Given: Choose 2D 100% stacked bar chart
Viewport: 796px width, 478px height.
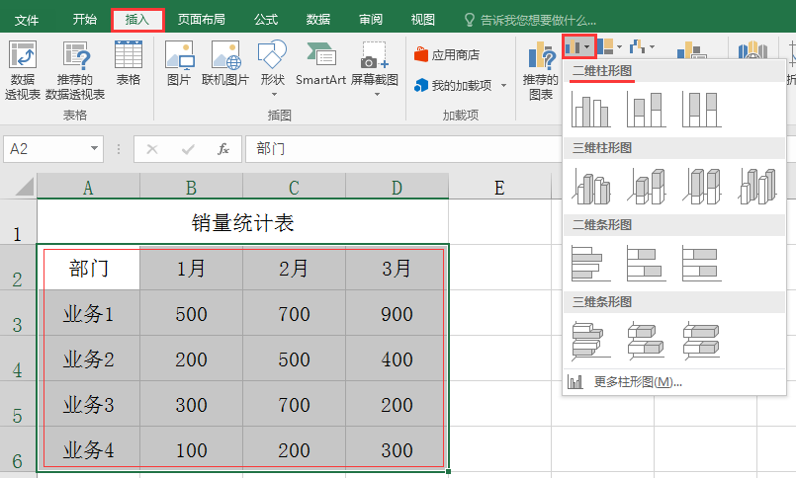Looking at the screenshot, I should [x=702, y=263].
